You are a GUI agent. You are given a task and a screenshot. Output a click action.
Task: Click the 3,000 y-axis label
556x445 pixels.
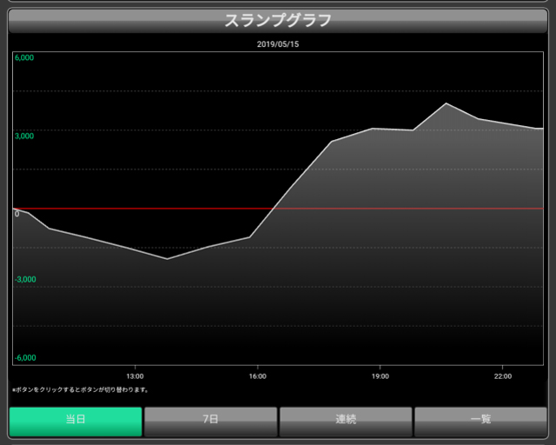pos(24,136)
